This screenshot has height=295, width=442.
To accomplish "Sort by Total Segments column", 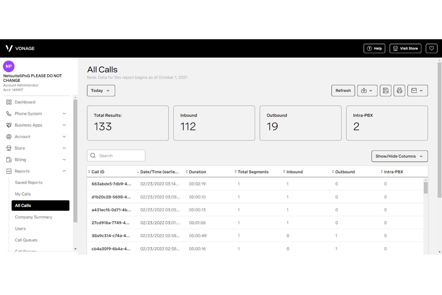I will pyautogui.click(x=251, y=172).
